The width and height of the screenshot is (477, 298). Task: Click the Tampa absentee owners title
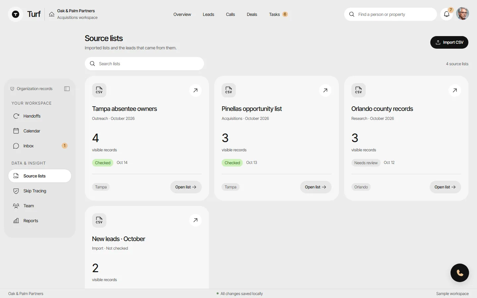pos(125,109)
